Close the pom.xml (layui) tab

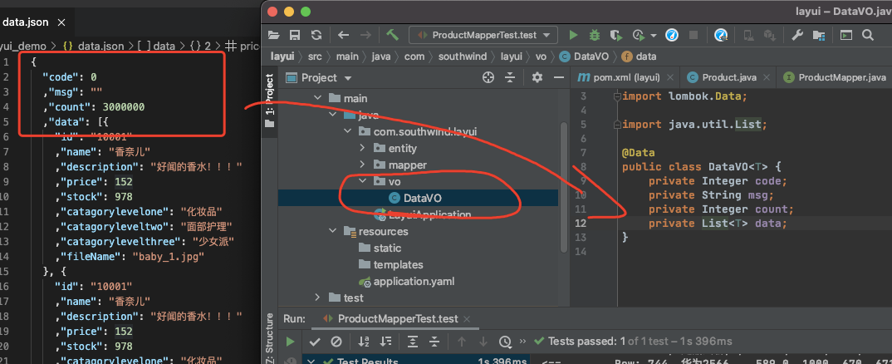[670, 77]
